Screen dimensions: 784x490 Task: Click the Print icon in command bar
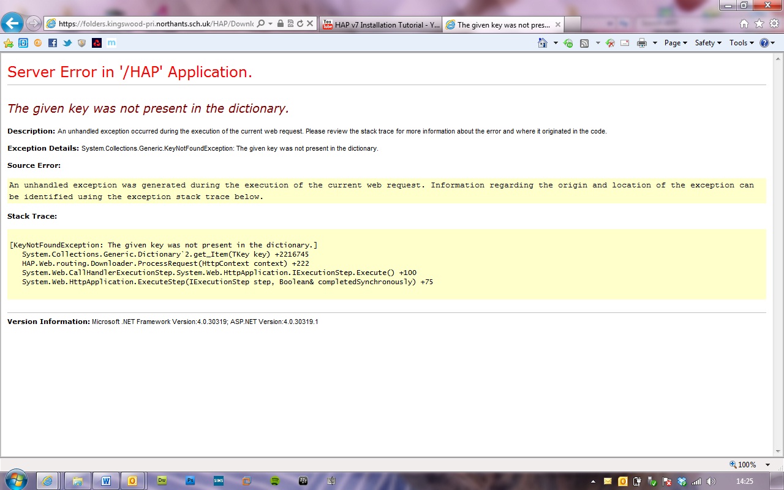pos(641,43)
